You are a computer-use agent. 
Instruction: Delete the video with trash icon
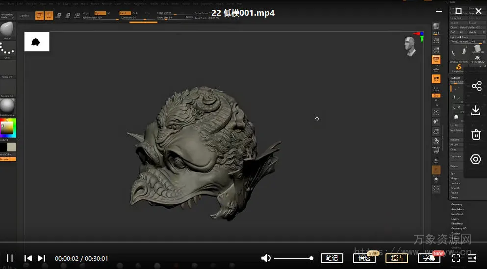click(476, 135)
